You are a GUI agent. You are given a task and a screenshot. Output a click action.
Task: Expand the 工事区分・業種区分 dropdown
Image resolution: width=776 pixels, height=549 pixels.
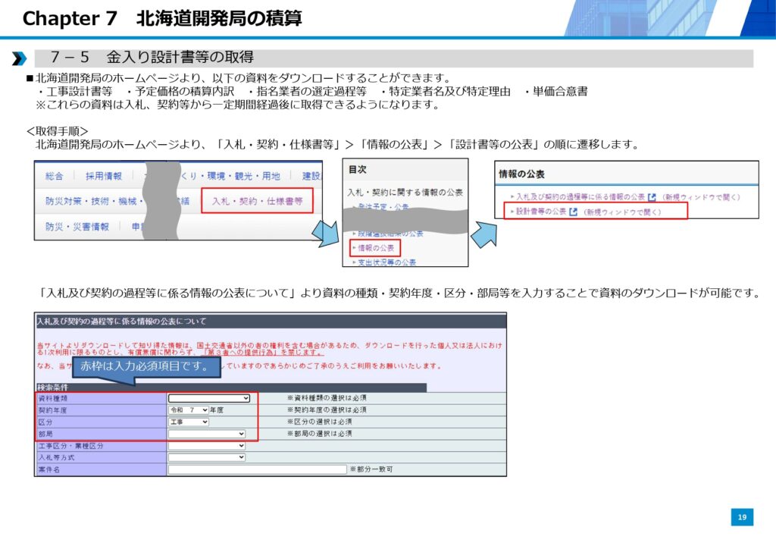(207, 446)
